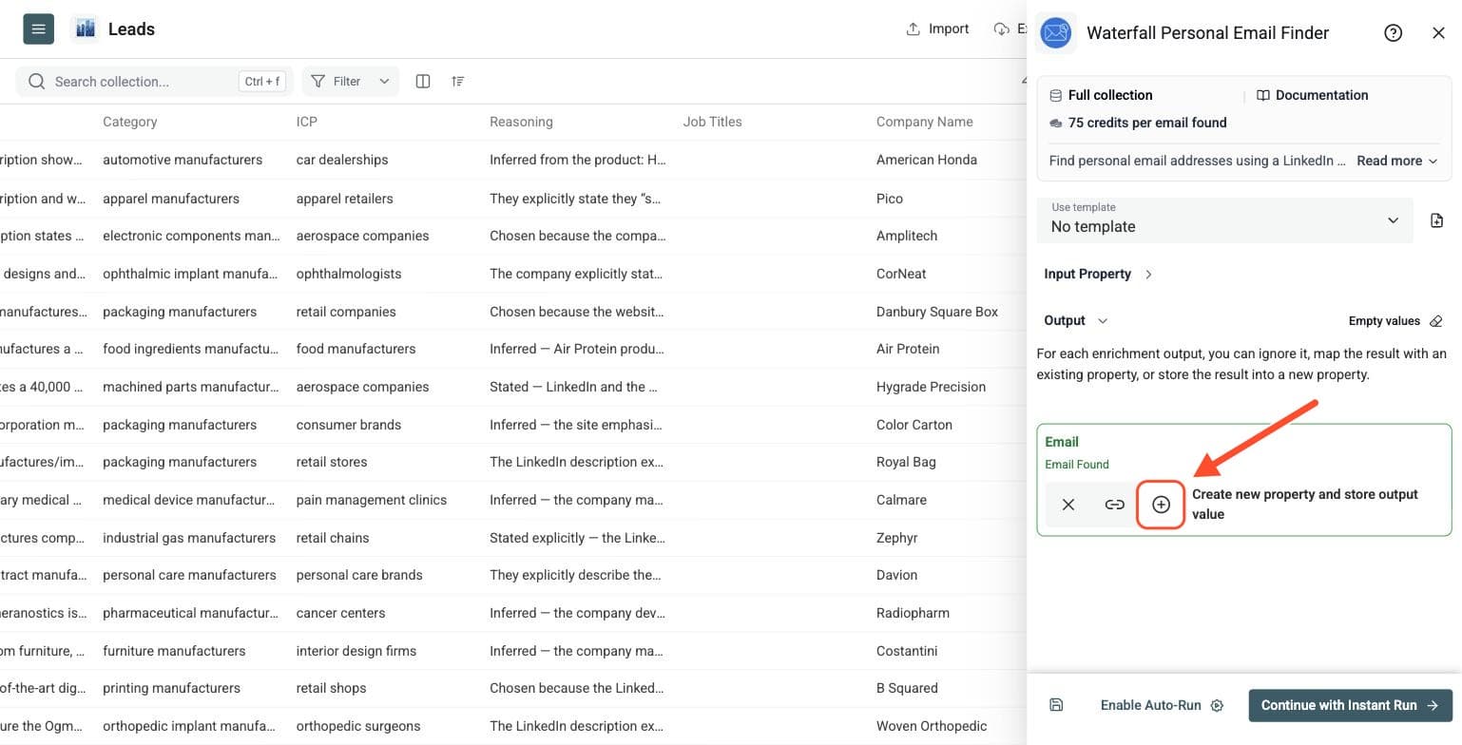Click Continue with Instant Run
The image size is (1462, 745).
pyautogui.click(x=1350, y=705)
